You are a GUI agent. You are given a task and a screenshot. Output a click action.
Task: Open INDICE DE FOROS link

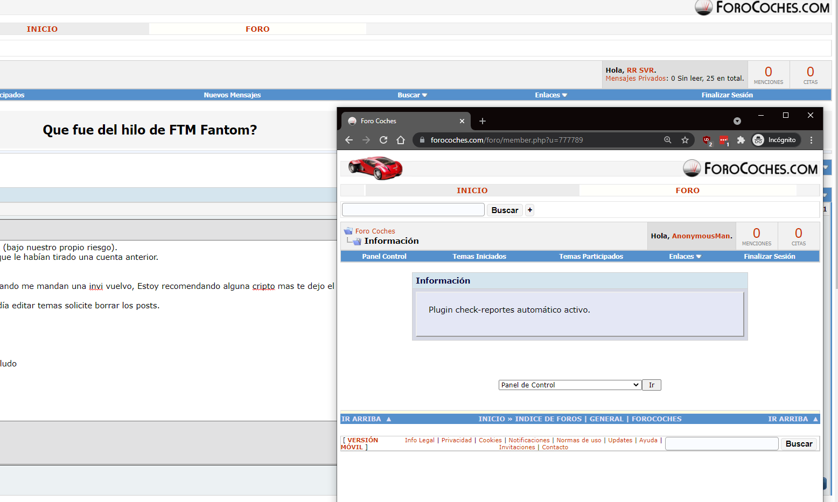548,419
